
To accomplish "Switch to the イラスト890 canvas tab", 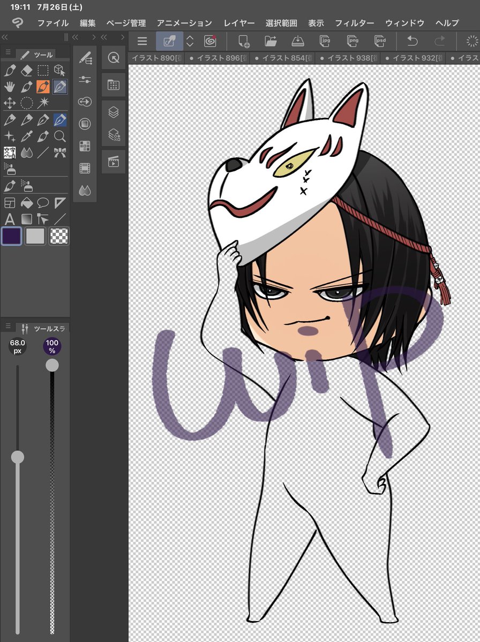I will pos(156,58).
